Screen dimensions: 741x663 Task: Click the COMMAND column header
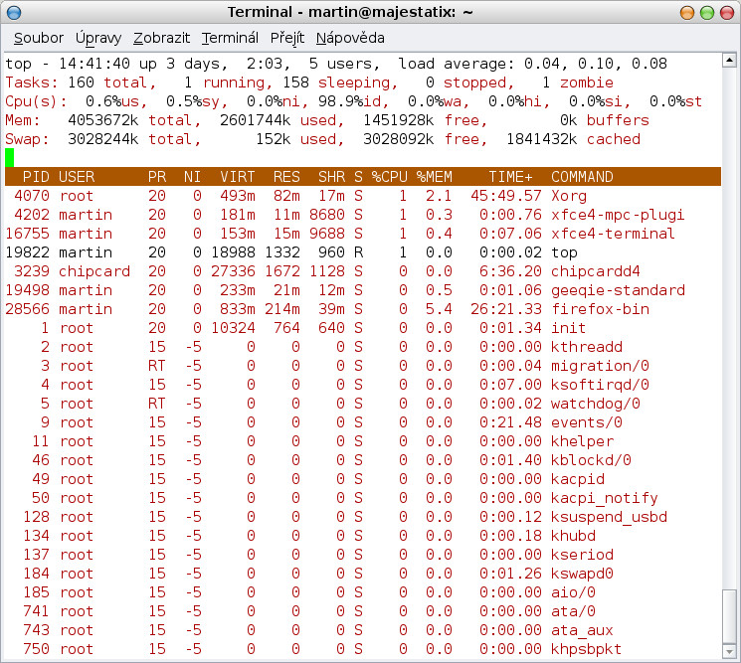[582, 177]
